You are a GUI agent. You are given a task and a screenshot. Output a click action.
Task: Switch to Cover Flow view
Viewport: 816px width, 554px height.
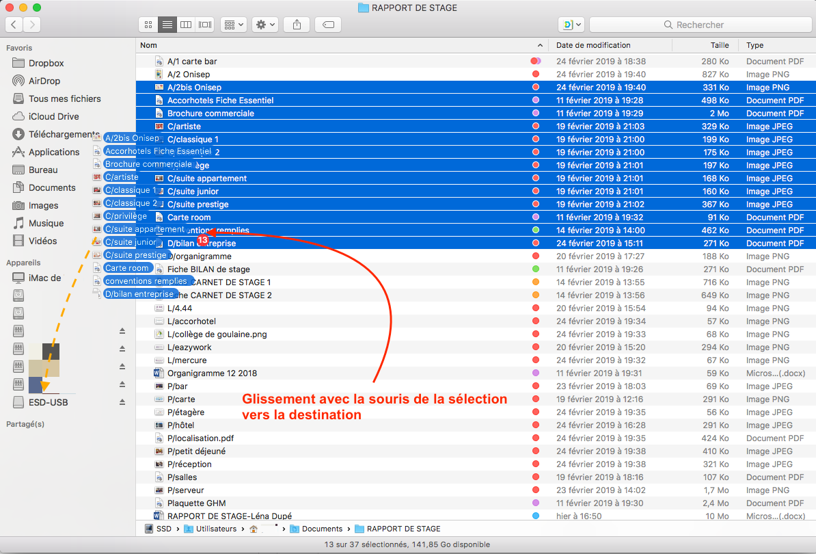[x=204, y=25]
